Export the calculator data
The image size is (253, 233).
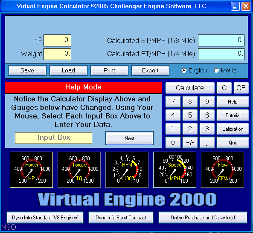coord(150,70)
